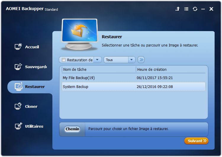This screenshot has height=157, width=222.
Task: Click the refresh icon in title bar
Action: click(195, 9)
